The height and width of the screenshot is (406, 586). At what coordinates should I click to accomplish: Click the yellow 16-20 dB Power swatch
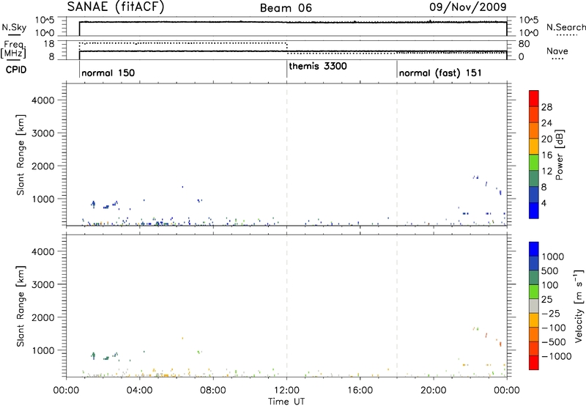pyautogui.click(x=534, y=146)
